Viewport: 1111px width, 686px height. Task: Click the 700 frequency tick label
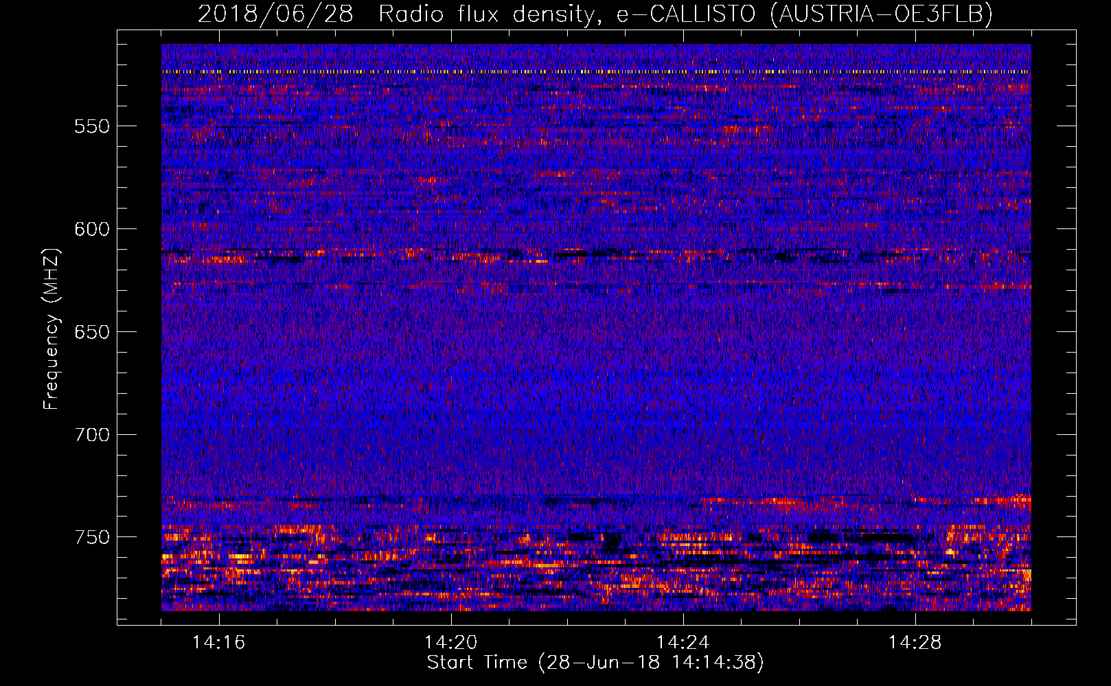point(92,435)
